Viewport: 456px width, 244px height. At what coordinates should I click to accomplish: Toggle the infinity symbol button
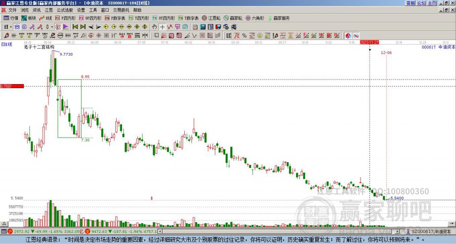click(x=356, y=36)
